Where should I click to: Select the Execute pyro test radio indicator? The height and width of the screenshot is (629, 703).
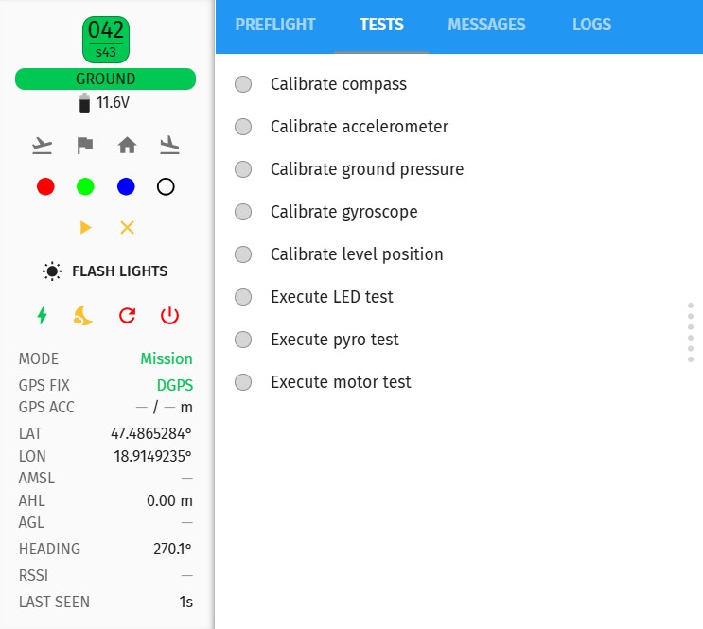pyautogui.click(x=243, y=340)
